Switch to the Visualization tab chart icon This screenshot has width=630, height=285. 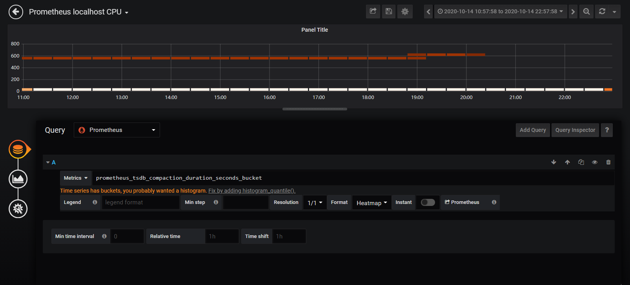[x=18, y=179]
